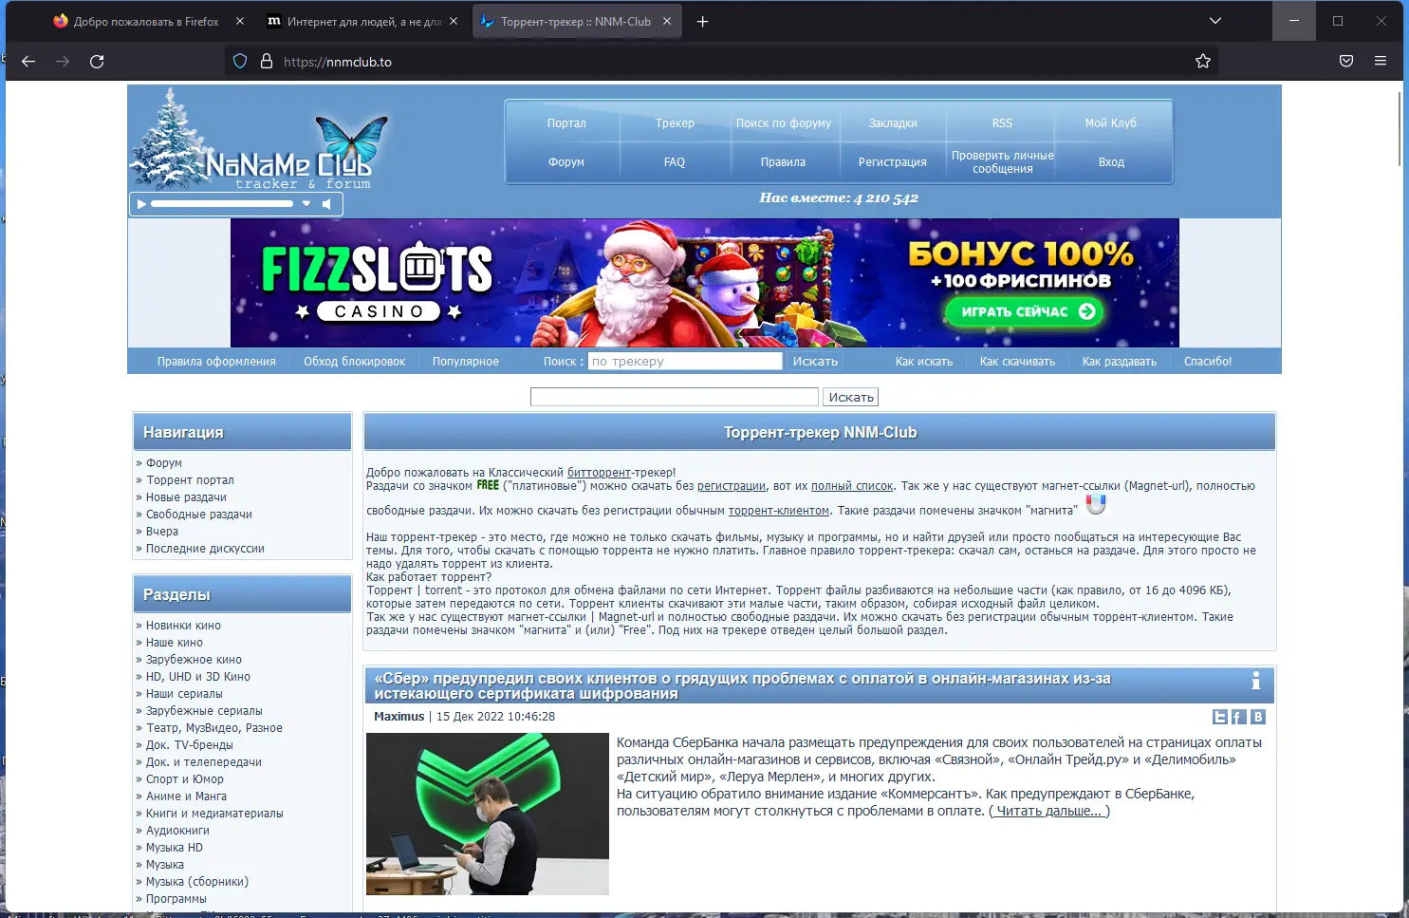Play the site radio player
This screenshot has height=918, width=1409.
point(141,204)
